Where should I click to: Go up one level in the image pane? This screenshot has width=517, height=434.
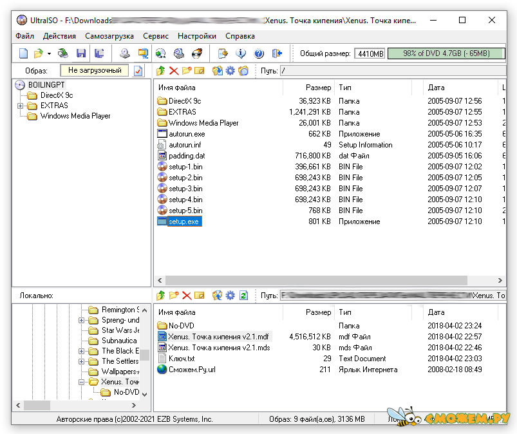[x=161, y=71]
